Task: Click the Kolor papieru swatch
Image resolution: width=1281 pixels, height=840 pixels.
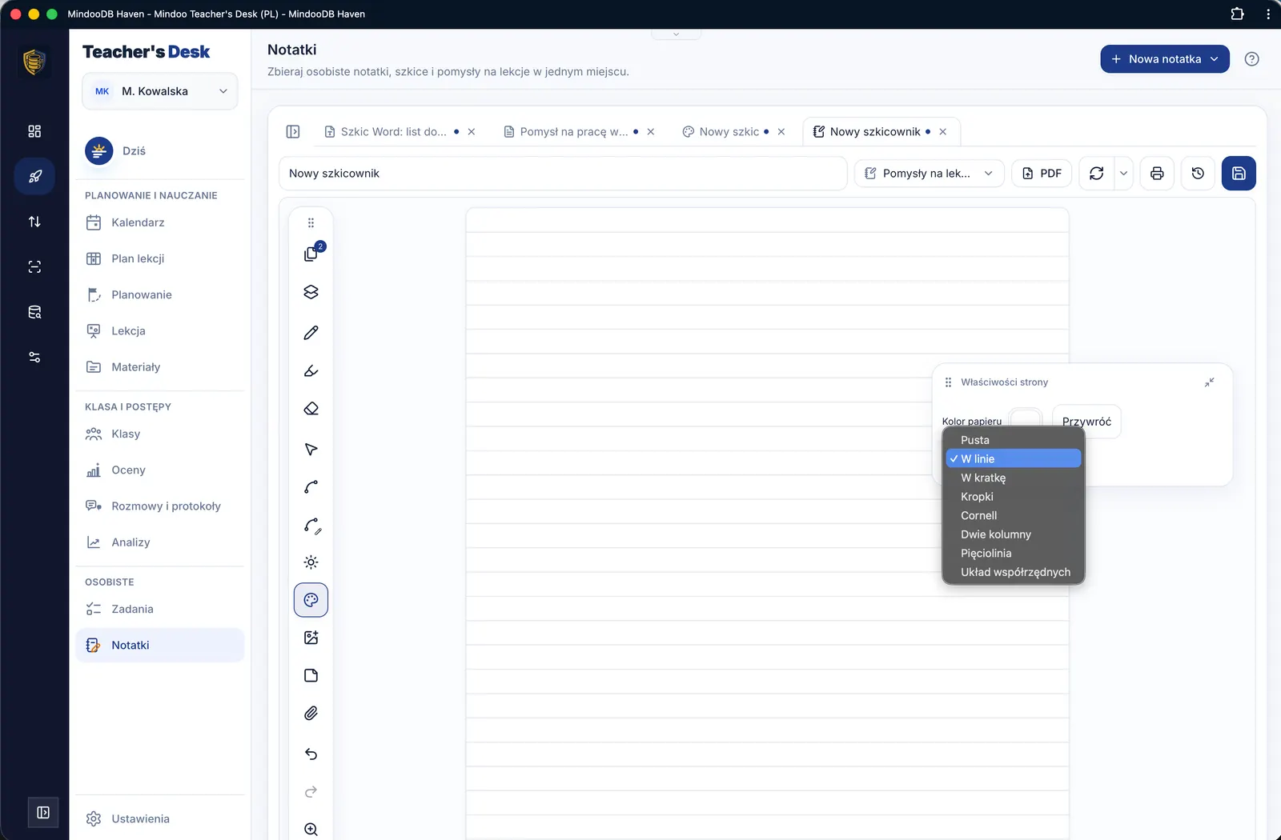Action: pyautogui.click(x=1026, y=417)
